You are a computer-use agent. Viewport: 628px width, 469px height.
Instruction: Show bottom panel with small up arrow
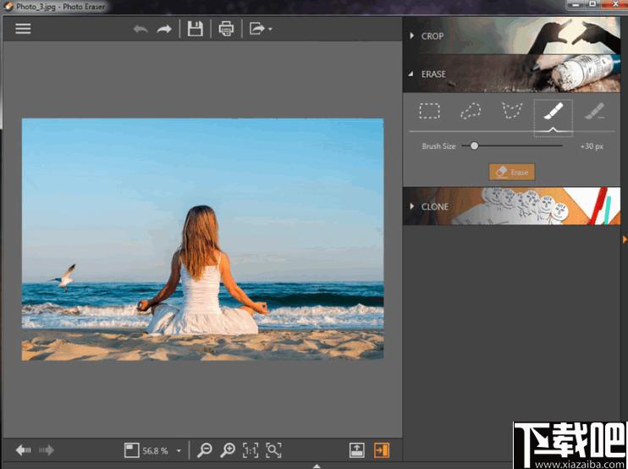pyautogui.click(x=317, y=466)
